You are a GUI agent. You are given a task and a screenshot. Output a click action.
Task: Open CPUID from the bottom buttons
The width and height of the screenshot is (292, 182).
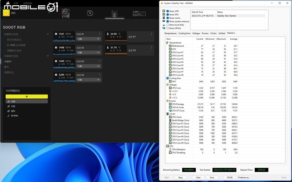pos(230,178)
